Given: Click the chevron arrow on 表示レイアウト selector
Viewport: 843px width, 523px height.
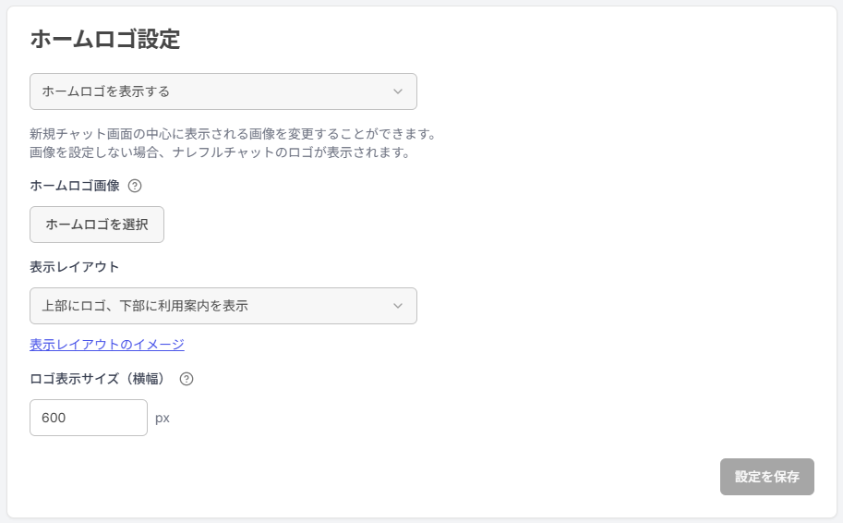Looking at the screenshot, I should pyautogui.click(x=398, y=306).
